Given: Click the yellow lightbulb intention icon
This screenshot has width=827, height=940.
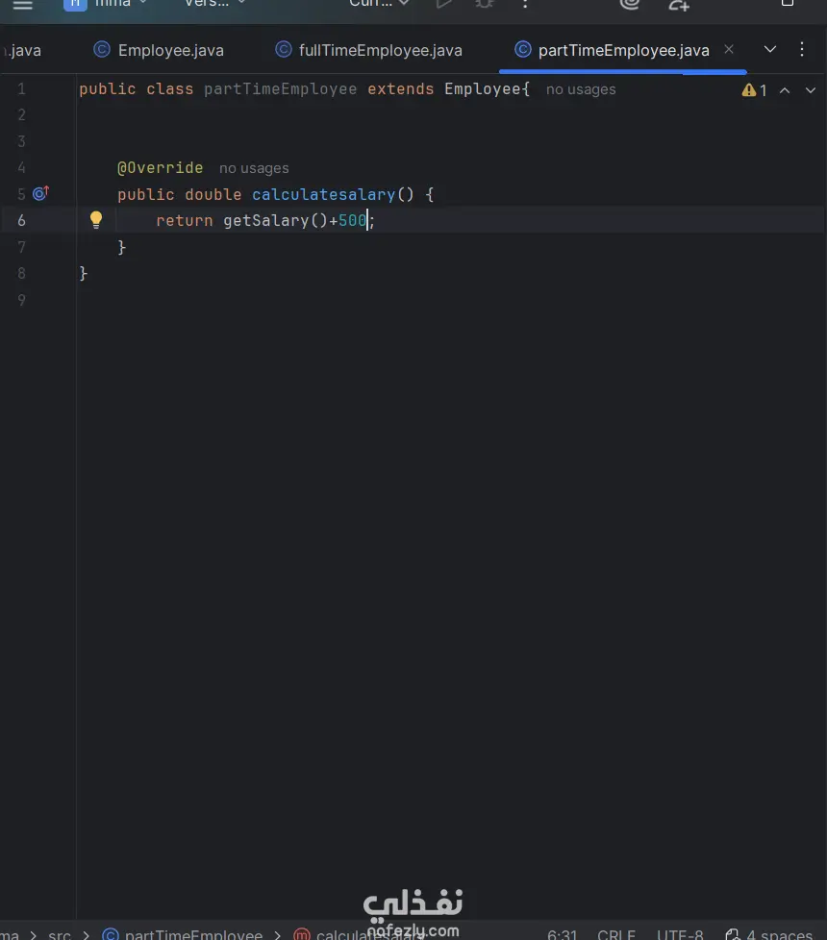Looking at the screenshot, I should coord(96,220).
